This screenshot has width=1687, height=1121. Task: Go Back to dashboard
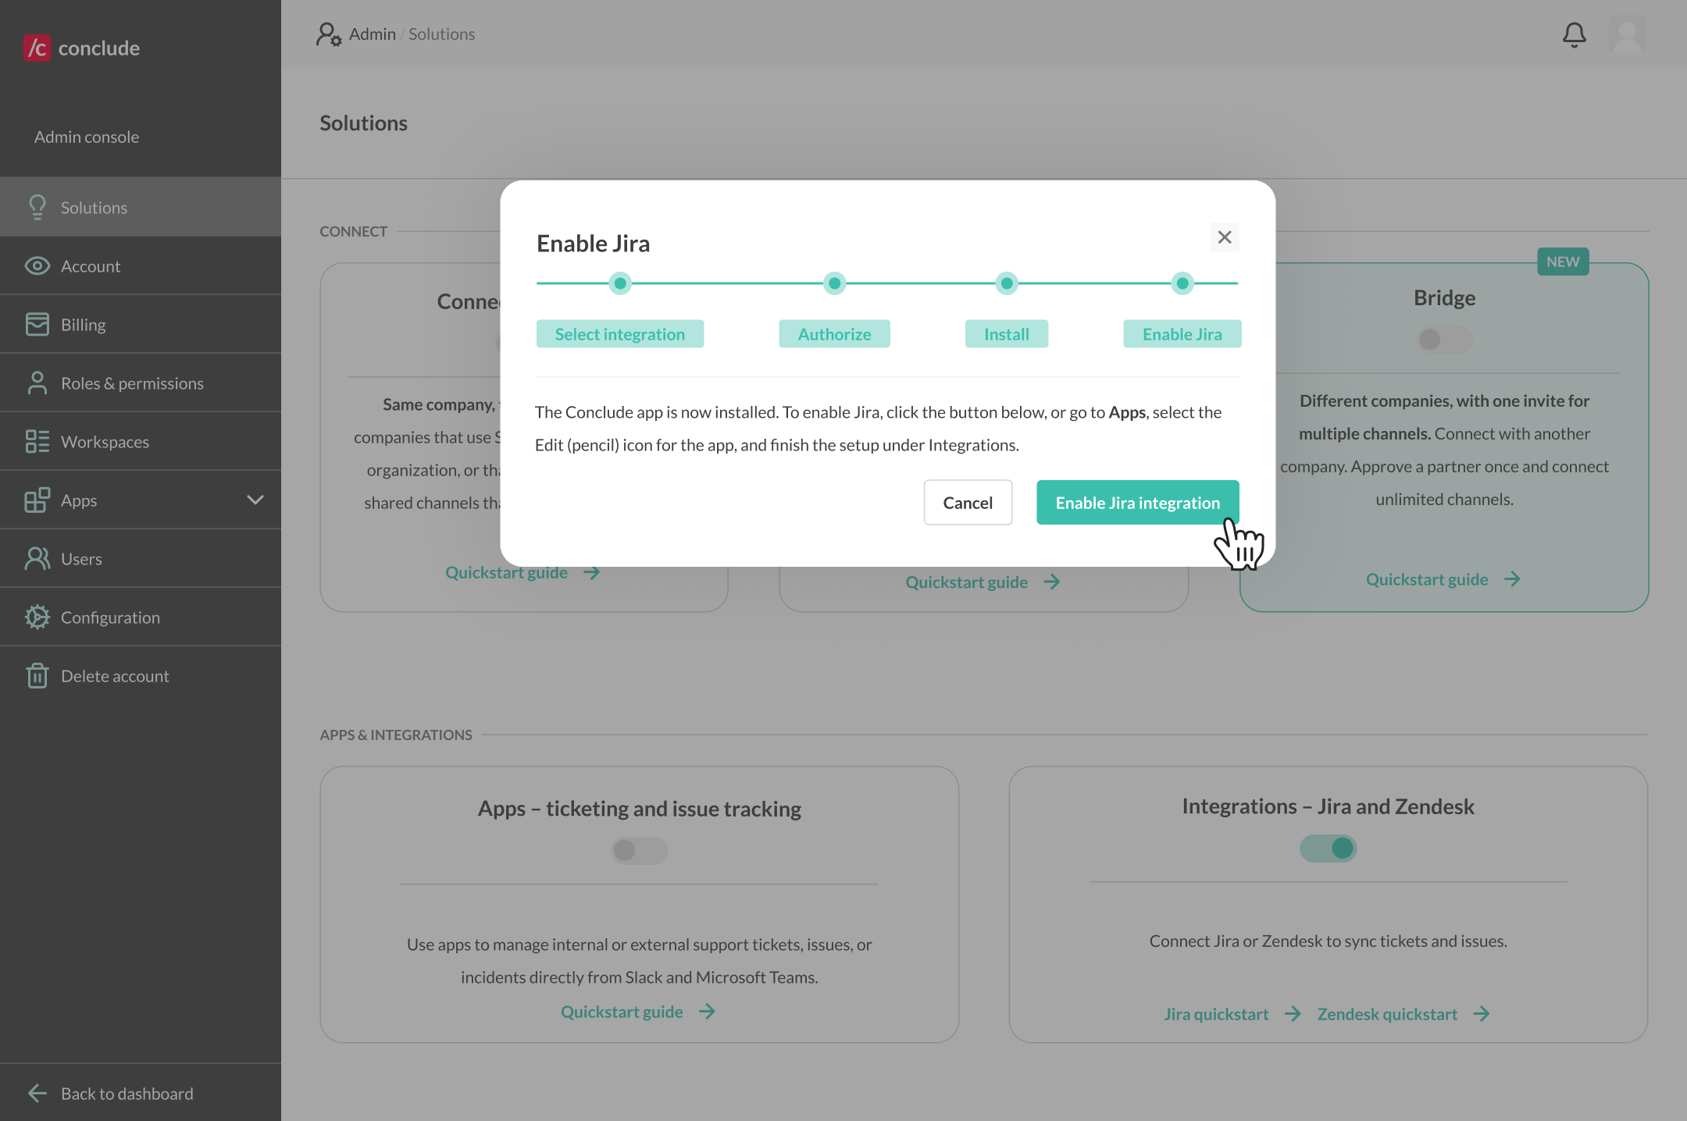(141, 1093)
